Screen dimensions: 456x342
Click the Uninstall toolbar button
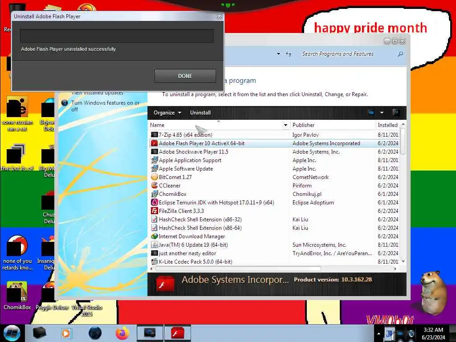click(200, 113)
